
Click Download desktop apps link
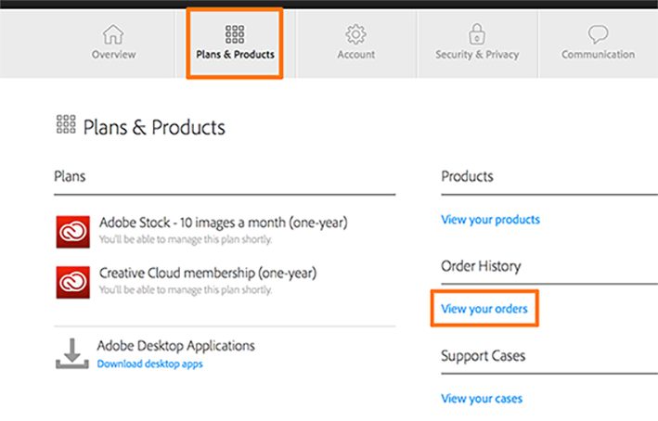(149, 364)
